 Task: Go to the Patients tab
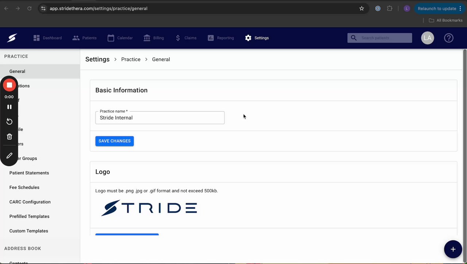tap(84, 38)
